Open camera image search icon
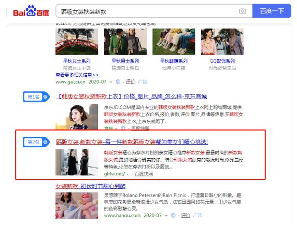 tap(243, 11)
